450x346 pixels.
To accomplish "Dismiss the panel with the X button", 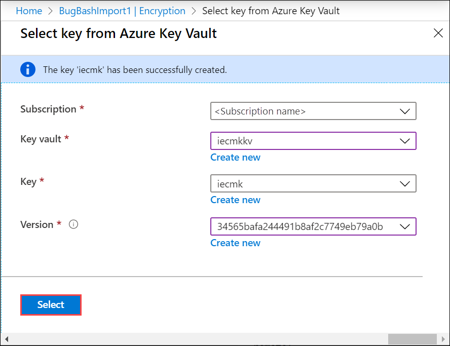I will 438,33.
